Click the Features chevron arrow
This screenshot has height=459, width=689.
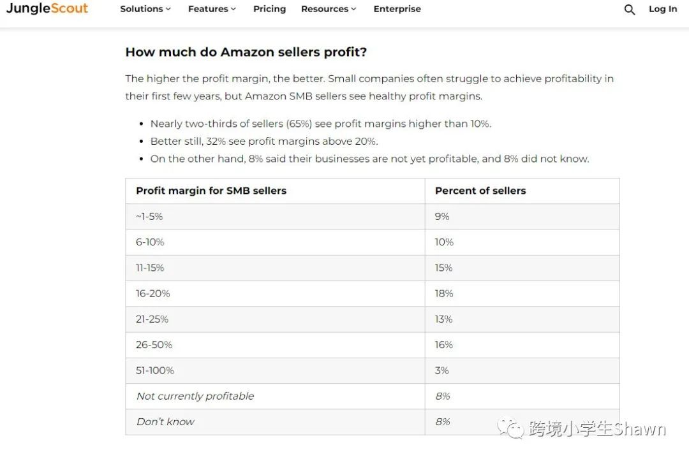click(x=233, y=9)
